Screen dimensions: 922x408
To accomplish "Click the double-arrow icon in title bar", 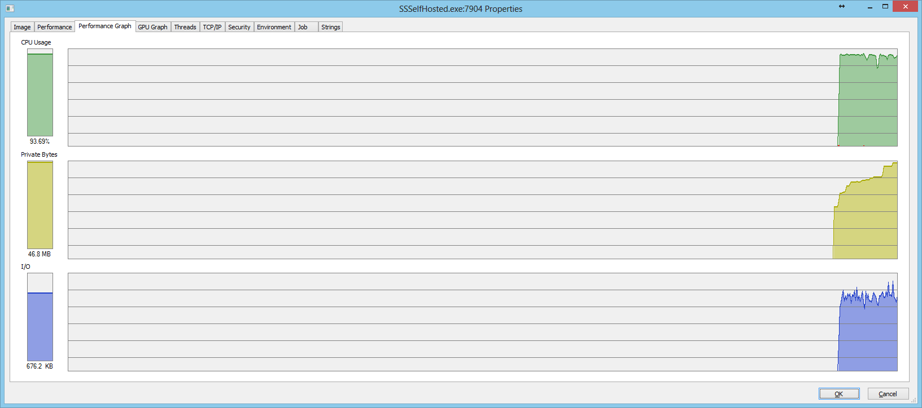I will pos(841,7).
